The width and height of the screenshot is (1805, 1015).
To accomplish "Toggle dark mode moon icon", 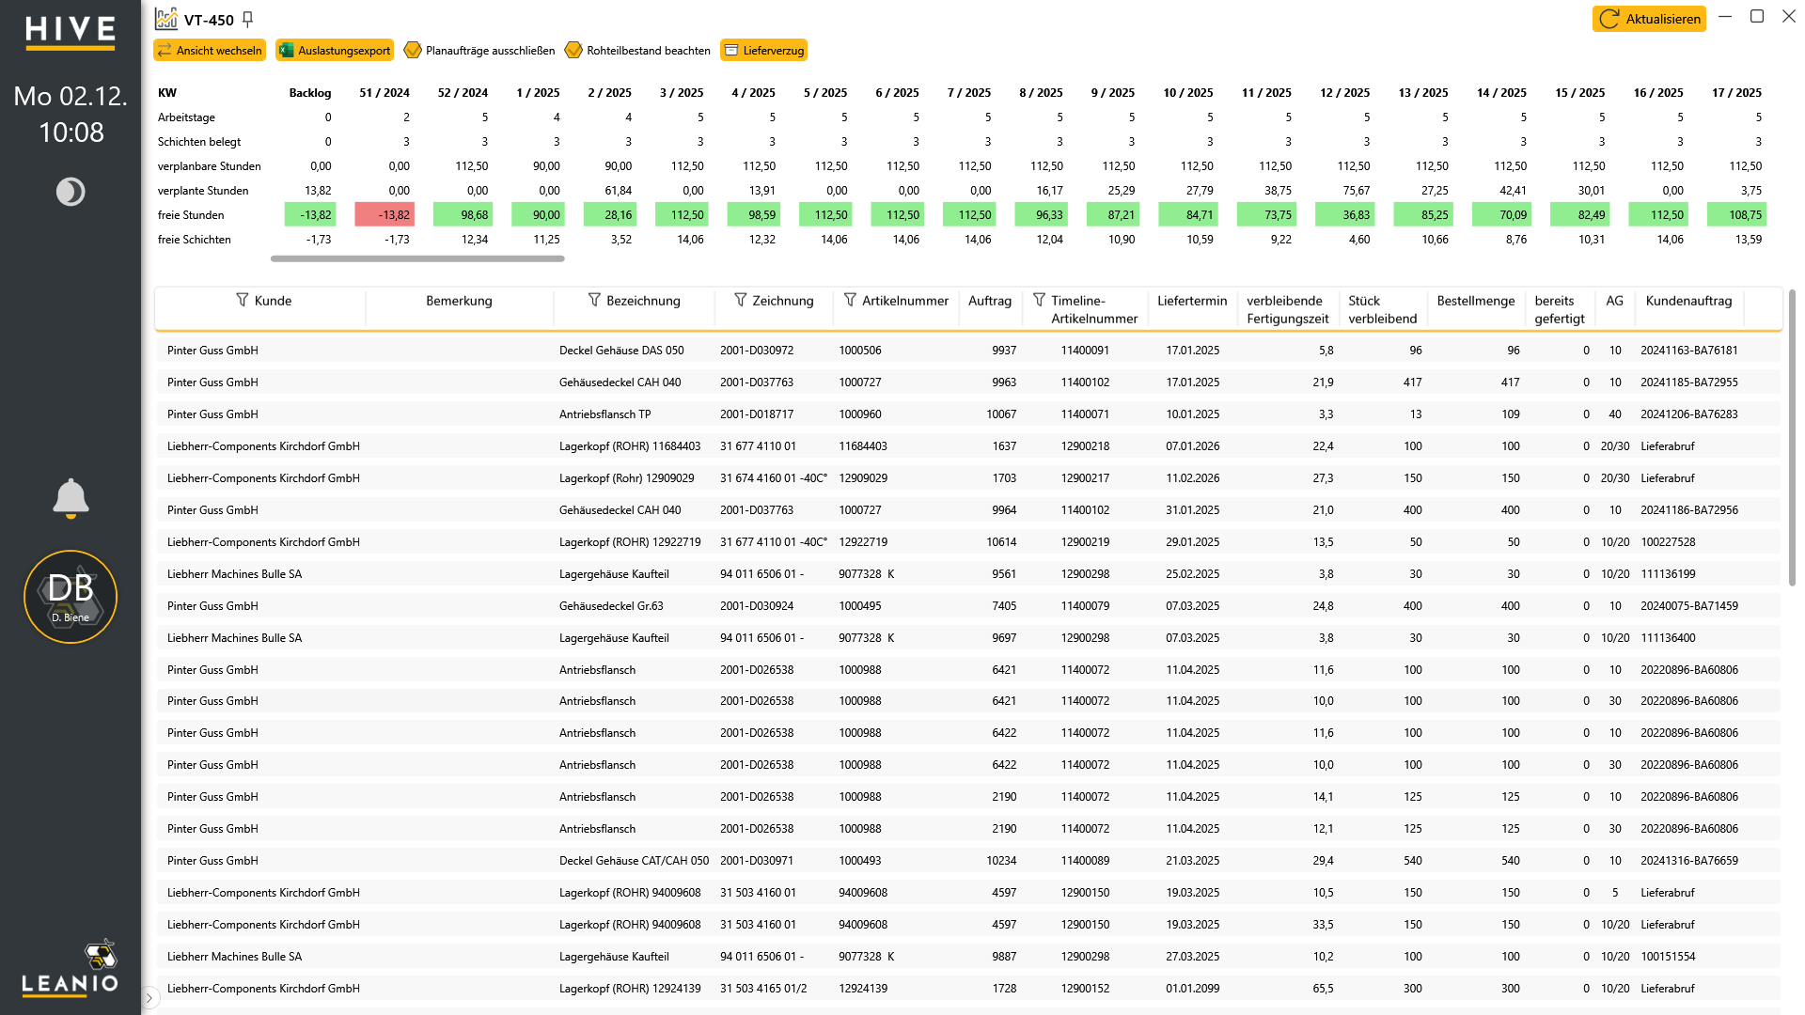I will [x=71, y=192].
